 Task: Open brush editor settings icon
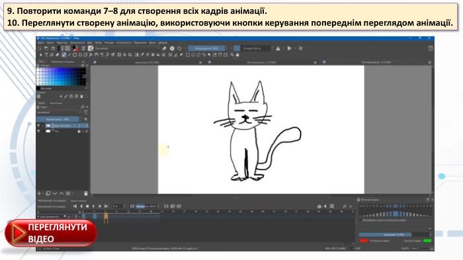tap(83, 48)
